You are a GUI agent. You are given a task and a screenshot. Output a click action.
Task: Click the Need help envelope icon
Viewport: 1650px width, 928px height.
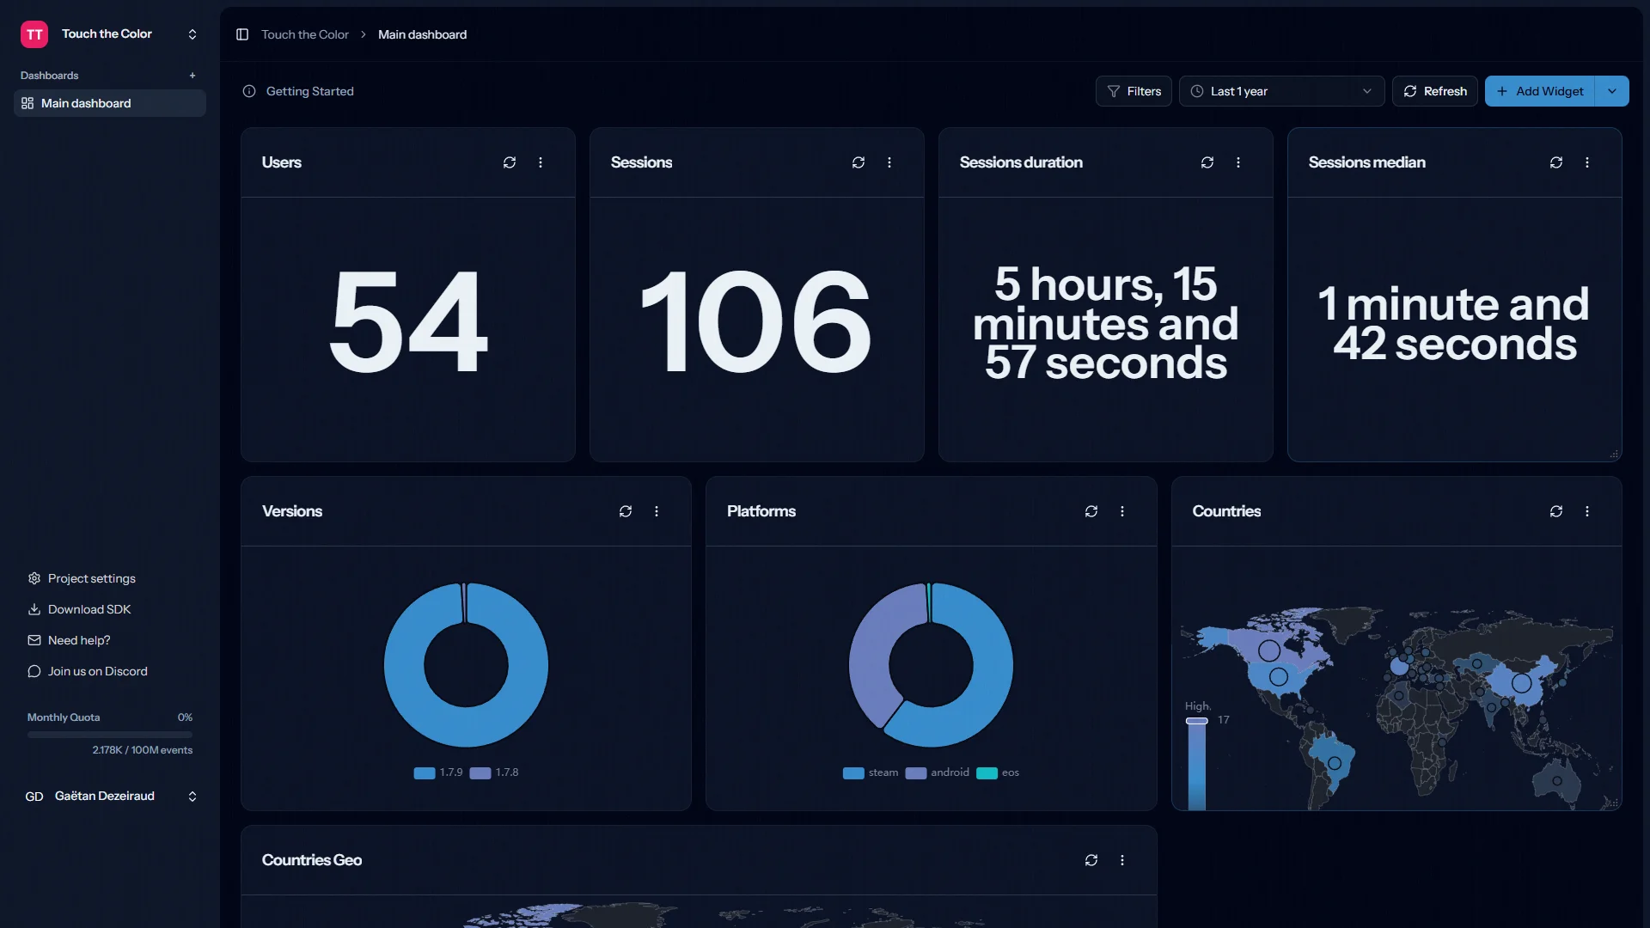point(34,640)
